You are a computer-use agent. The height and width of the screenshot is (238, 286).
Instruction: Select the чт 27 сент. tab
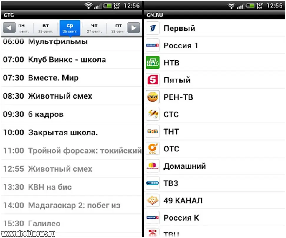[x=94, y=28]
